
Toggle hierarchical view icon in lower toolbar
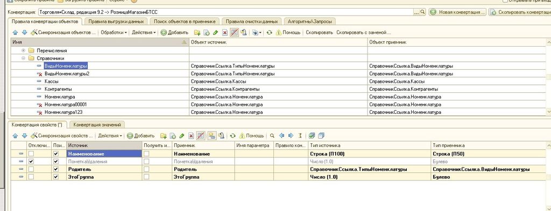click(x=211, y=136)
